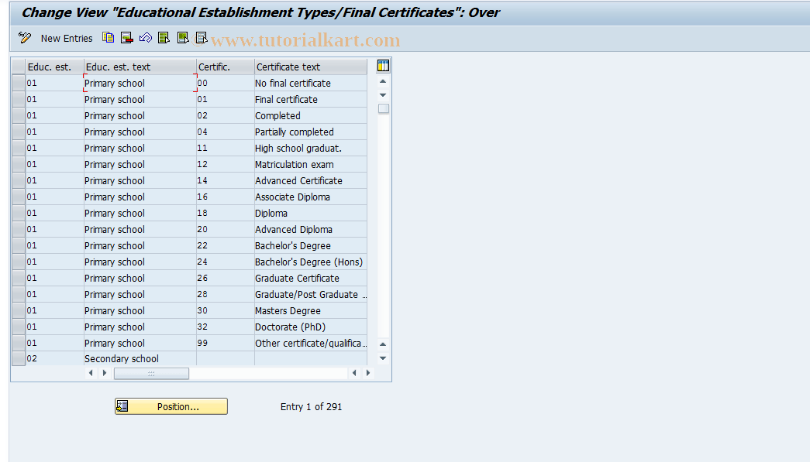Click the New Entries button
This screenshot has width=810, height=462.
(x=67, y=38)
